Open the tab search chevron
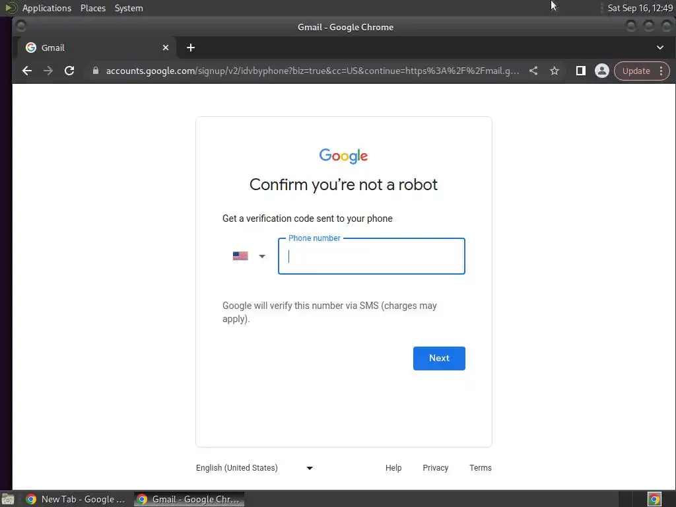Image resolution: width=676 pixels, height=507 pixels. [660, 48]
